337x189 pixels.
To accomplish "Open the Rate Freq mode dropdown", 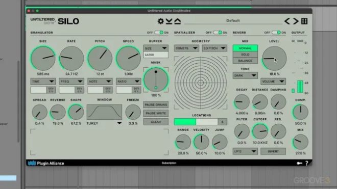I will coord(71,82).
